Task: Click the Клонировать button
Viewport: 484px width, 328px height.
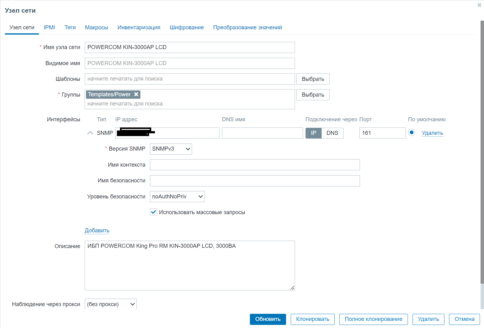Action: point(313,319)
